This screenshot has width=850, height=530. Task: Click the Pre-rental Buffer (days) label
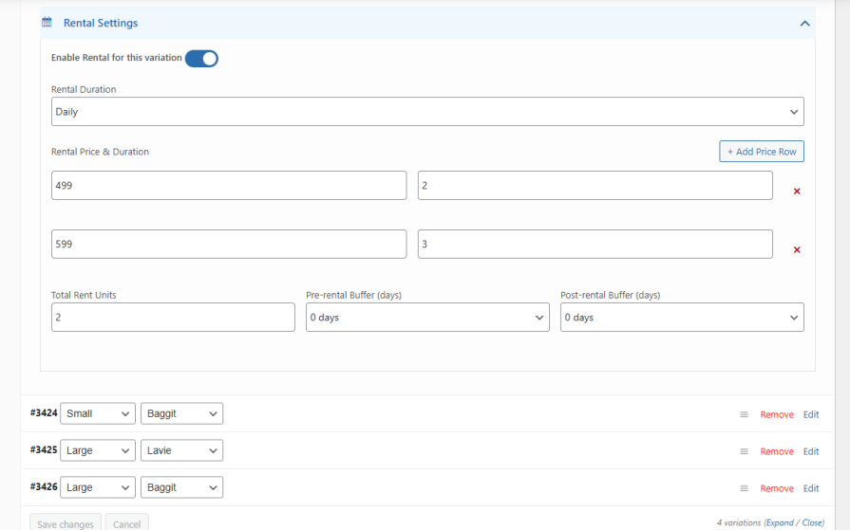353,295
